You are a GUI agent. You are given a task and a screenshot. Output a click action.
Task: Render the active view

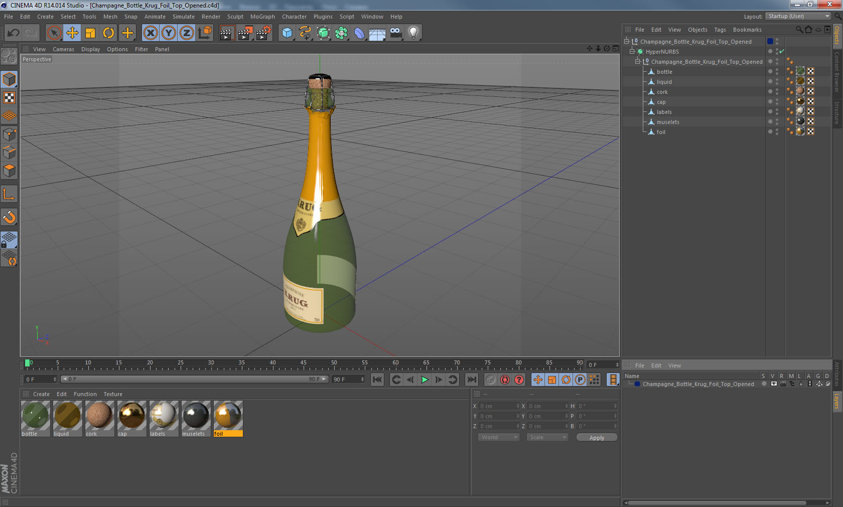tap(227, 33)
